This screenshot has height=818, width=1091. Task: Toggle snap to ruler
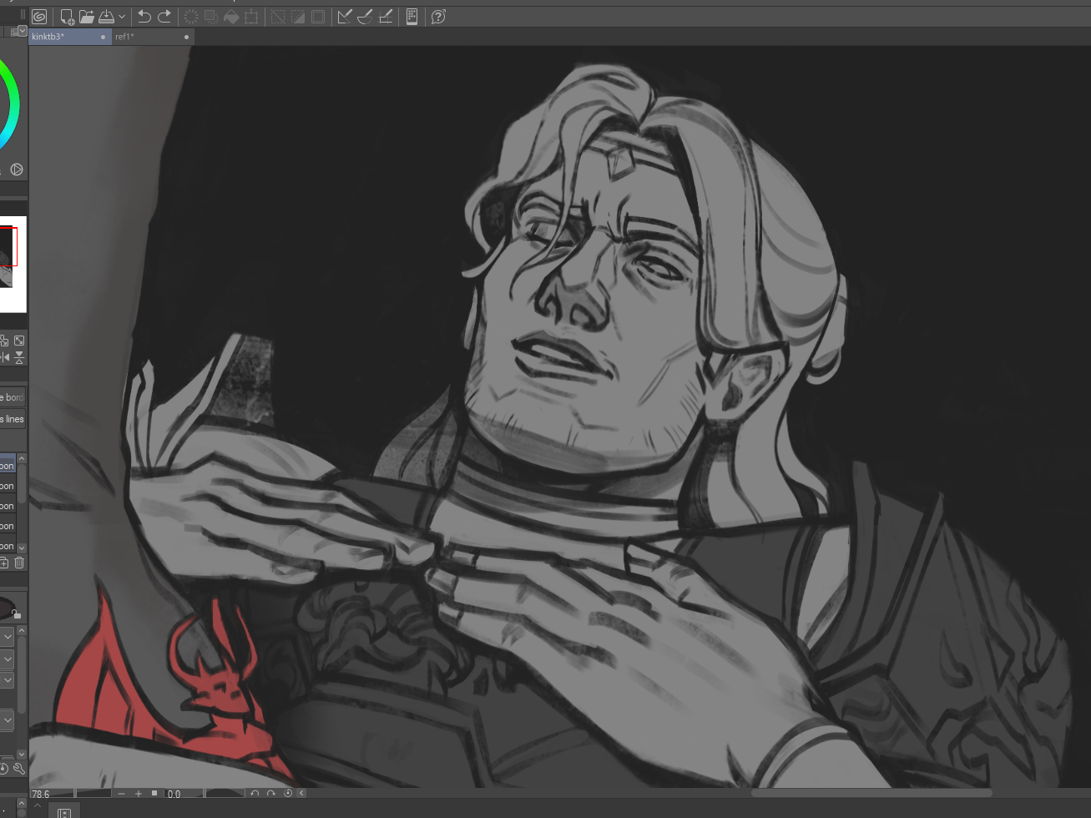click(344, 17)
